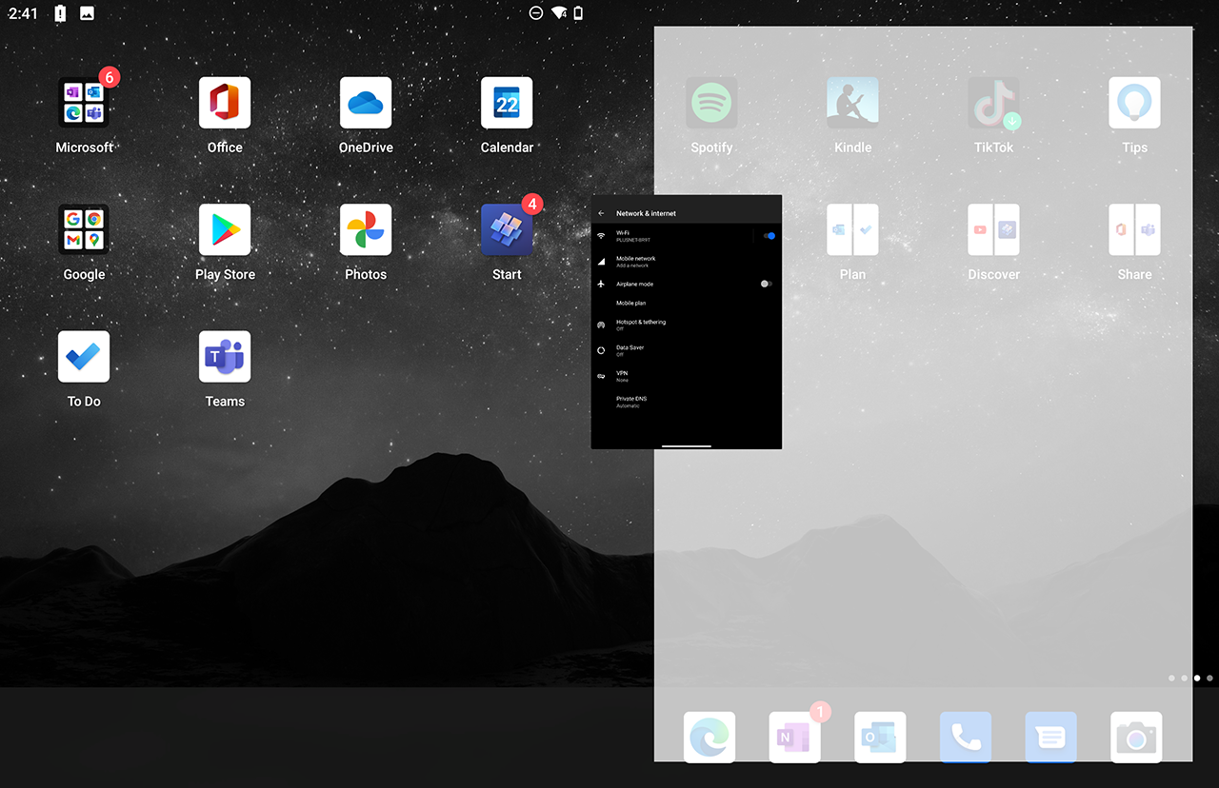Tap the Do Not Disturb status icon
Screen dimensions: 1219x788
pyautogui.click(x=536, y=13)
